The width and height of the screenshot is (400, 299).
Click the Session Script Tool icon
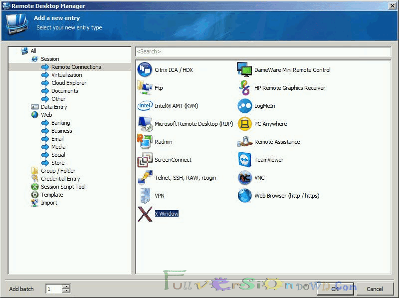tap(35, 187)
